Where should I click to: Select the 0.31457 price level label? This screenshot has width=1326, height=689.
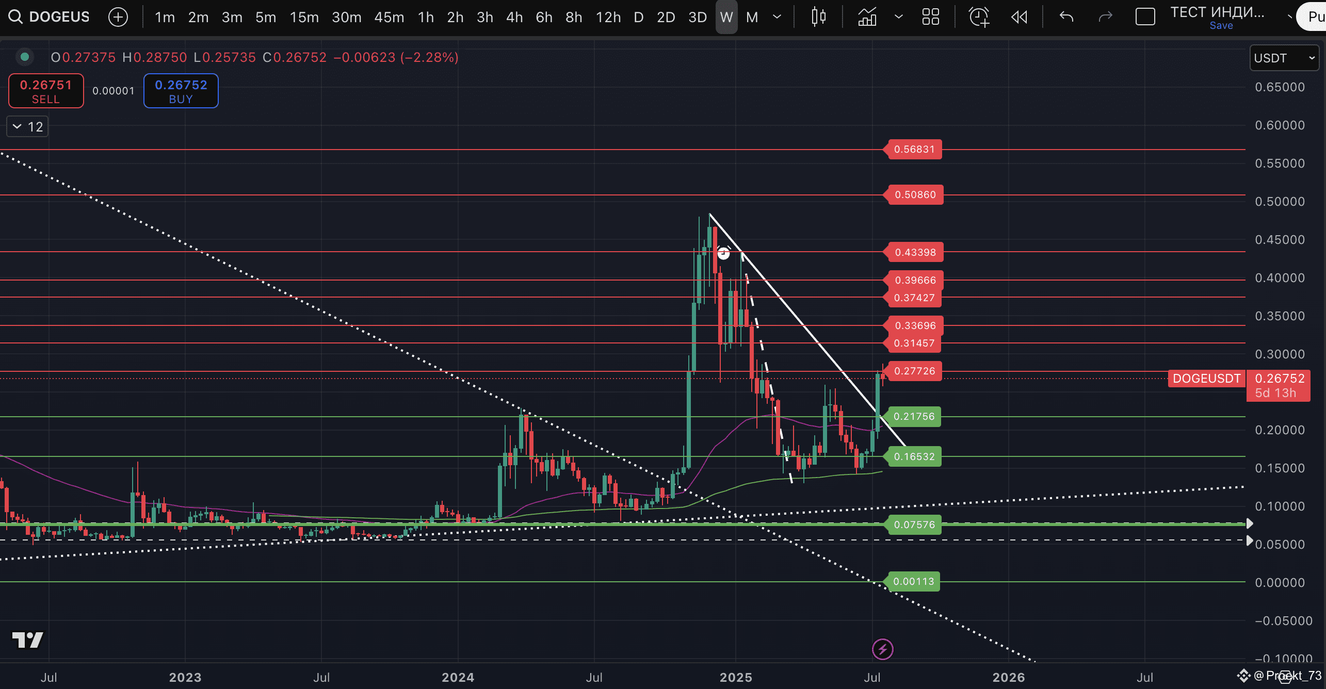(913, 343)
